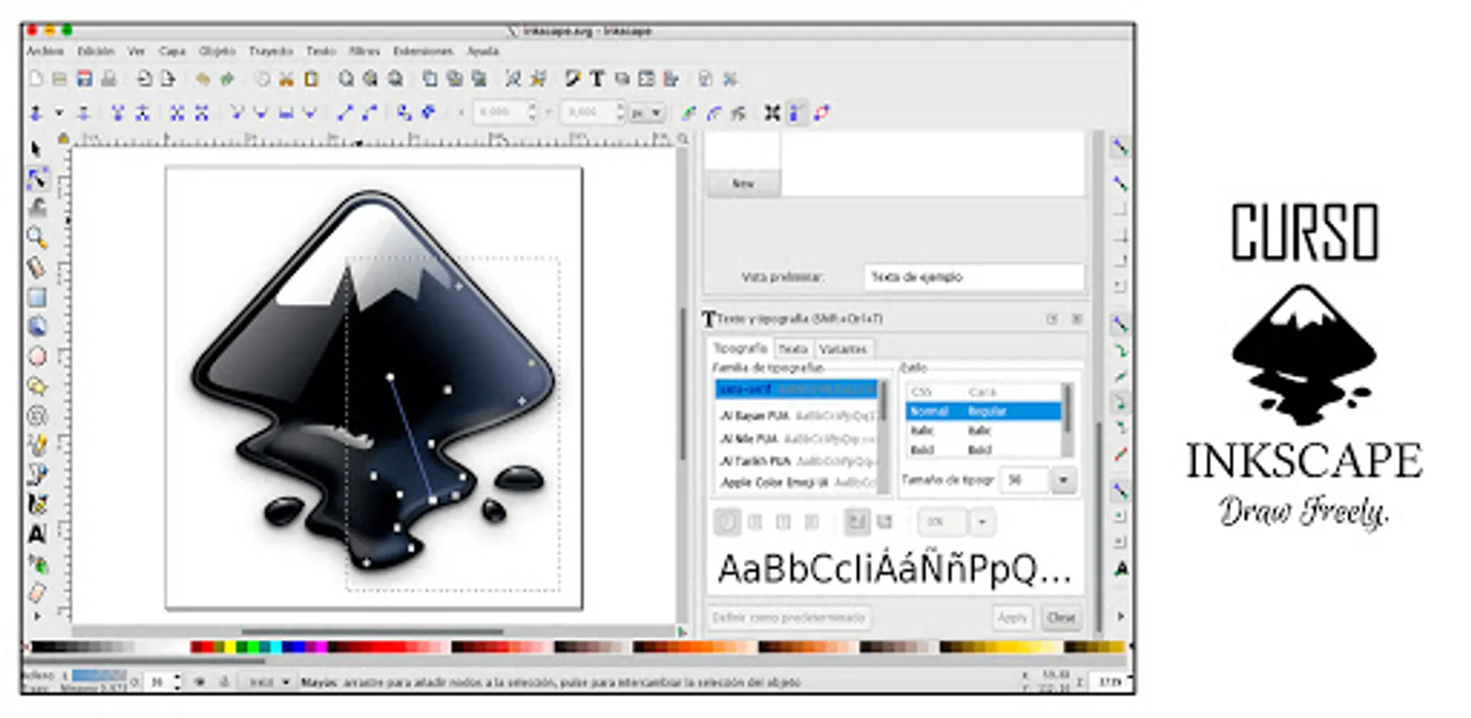1471x718 pixels.
Task: Toggle center text alignment button
Action: [755, 523]
